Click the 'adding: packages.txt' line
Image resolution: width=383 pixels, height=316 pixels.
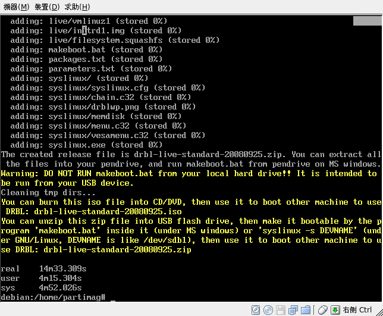point(86,59)
